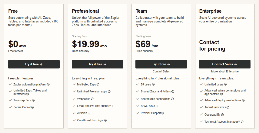
Task: Open info tooltip for Zapier Copilot
Action: [x=32, y=107]
